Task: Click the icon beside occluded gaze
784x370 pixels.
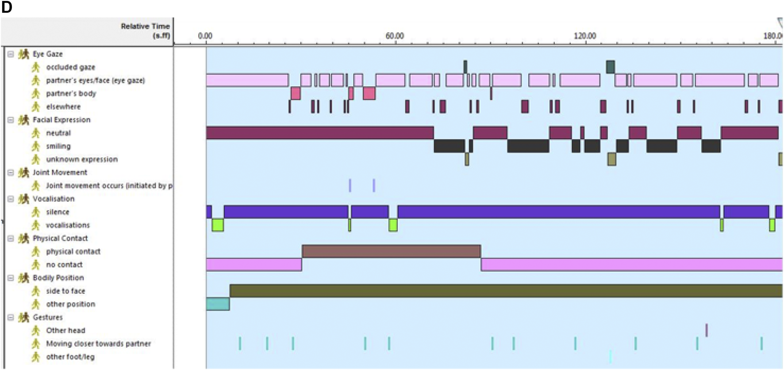Action: (x=36, y=67)
